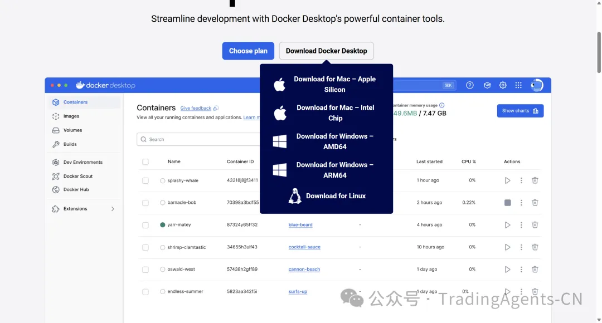Click the help question mark icon

click(470, 85)
